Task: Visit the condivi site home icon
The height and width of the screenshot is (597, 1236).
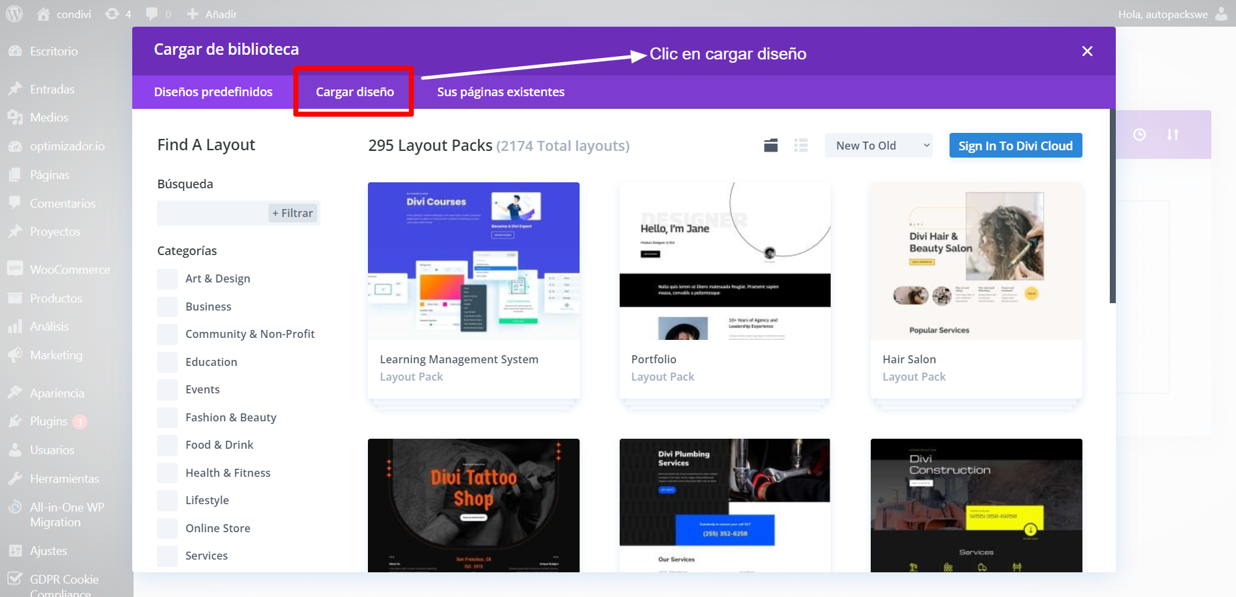Action: 43,14
